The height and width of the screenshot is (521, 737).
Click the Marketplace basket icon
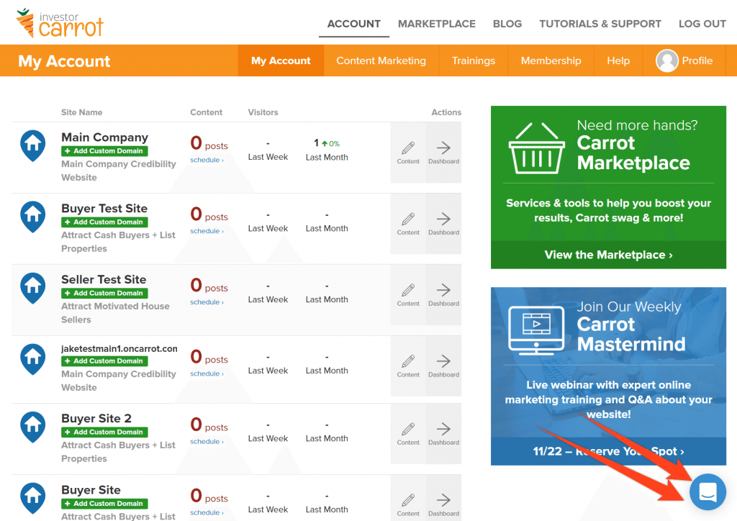click(536, 148)
